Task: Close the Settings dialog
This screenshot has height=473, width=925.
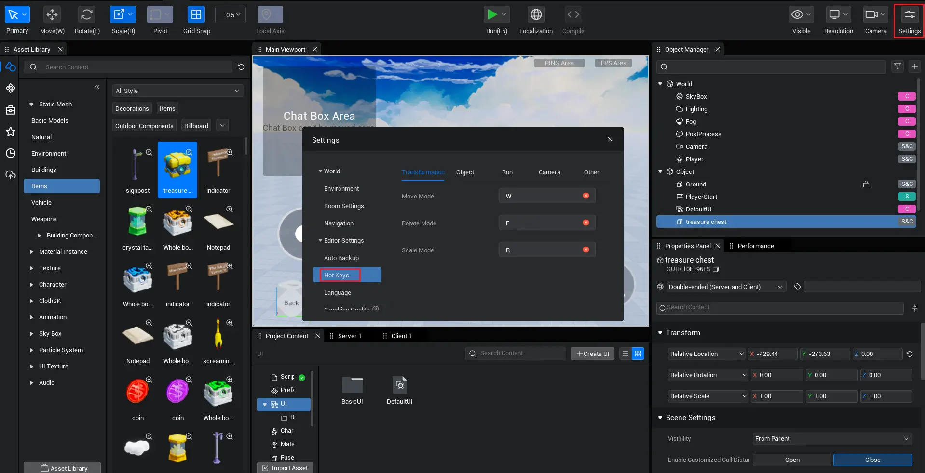Action: tap(610, 139)
